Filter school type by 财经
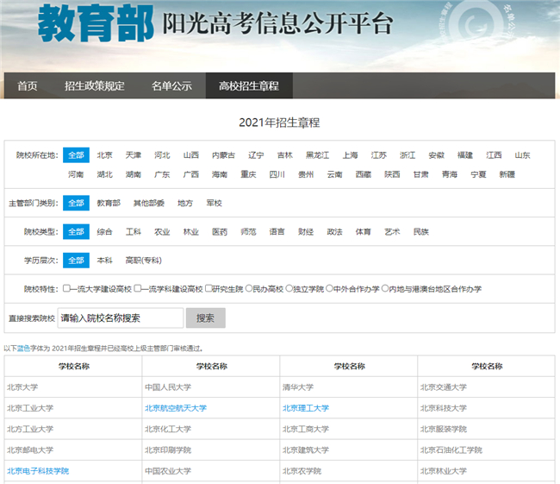Image resolution: width=560 pixels, height=484 pixels. 306,232
